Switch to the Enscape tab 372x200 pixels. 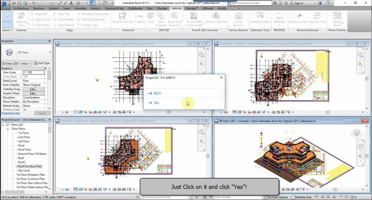pyautogui.click(x=192, y=8)
